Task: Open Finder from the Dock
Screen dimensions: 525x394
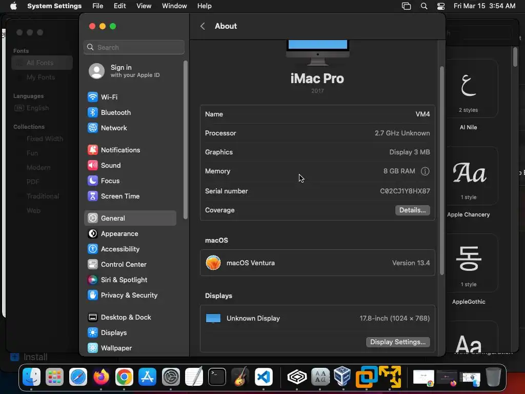Action: (31, 377)
